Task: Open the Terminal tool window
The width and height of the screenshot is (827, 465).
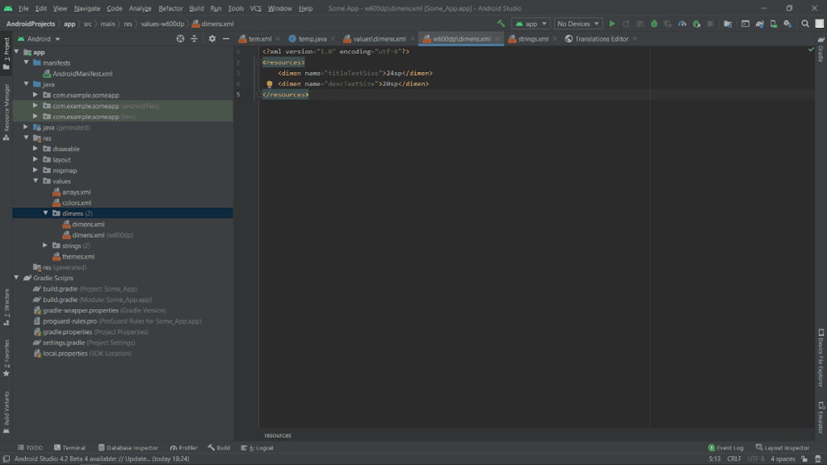Action: [x=69, y=448]
